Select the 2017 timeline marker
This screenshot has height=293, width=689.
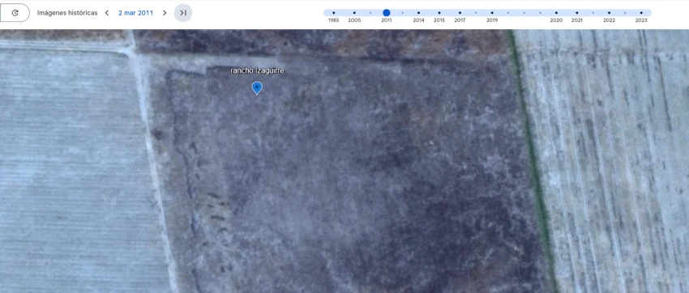460,13
